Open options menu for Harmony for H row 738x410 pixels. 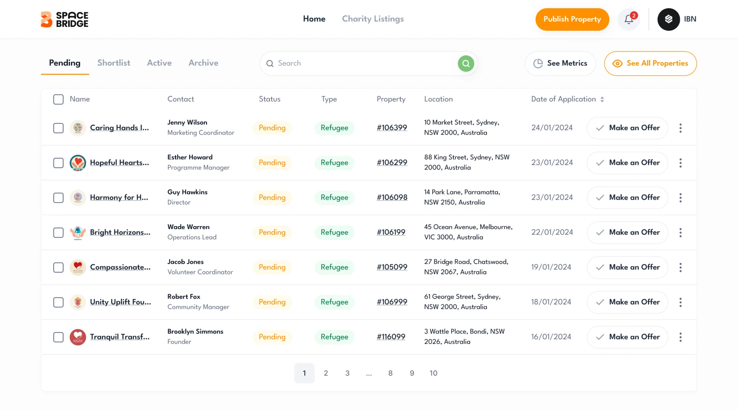click(680, 198)
